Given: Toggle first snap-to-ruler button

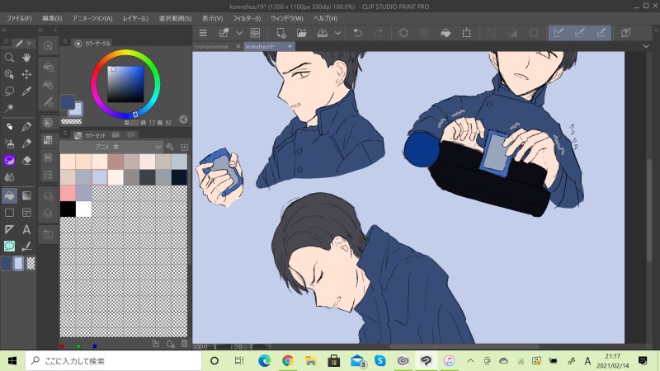Looking at the screenshot, I should tap(559, 33).
